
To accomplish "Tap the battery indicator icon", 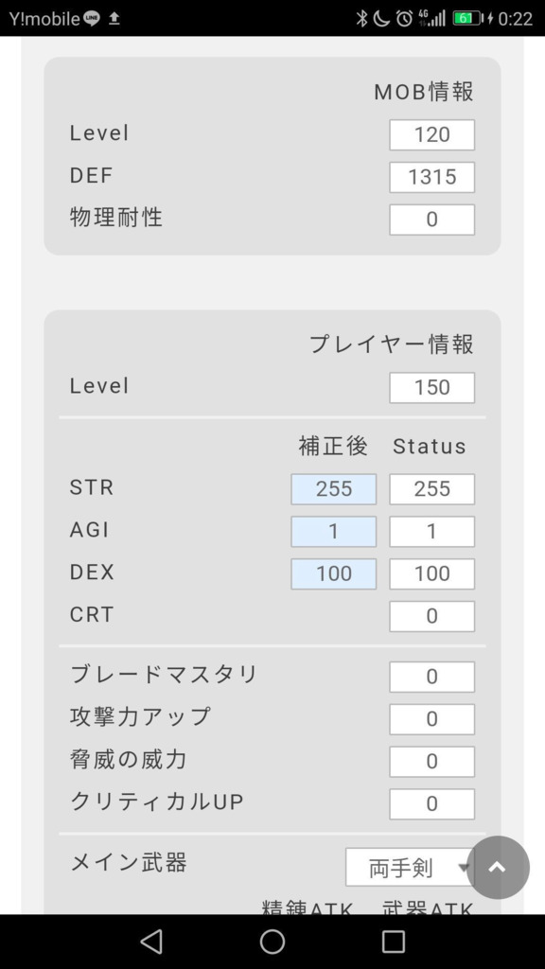I will click(x=467, y=19).
